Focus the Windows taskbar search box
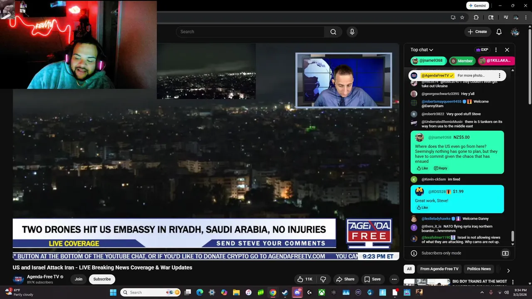Screen dimensions: 532x299 pos(150,292)
